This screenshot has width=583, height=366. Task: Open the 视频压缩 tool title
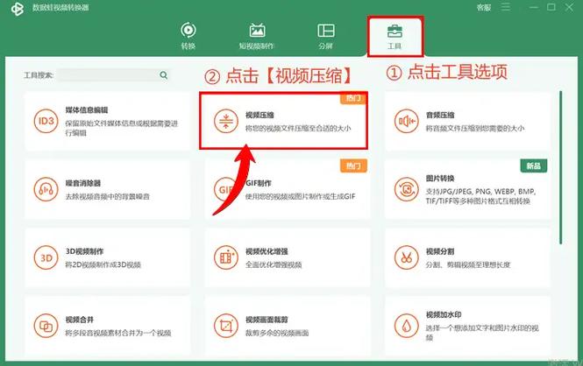coord(260,115)
